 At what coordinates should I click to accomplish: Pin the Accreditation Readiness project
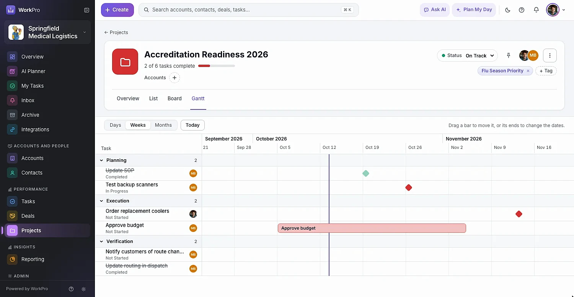[x=509, y=55]
